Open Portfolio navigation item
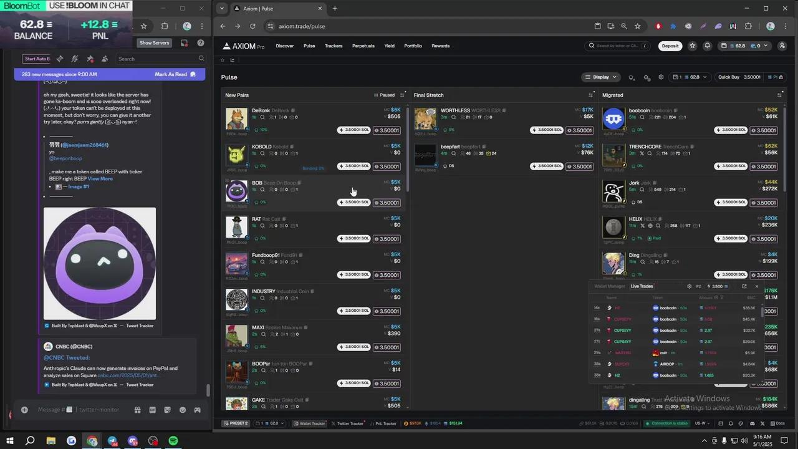798x449 pixels. pyautogui.click(x=413, y=46)
